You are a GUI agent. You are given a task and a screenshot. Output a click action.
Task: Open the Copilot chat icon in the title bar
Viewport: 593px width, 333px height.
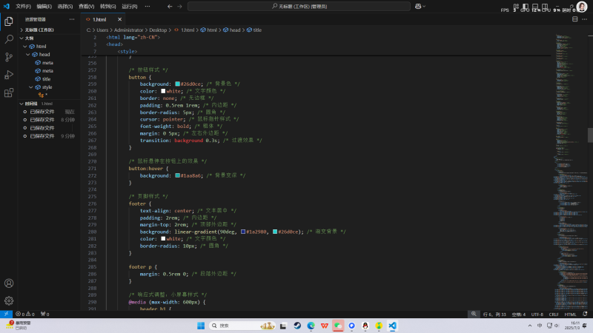click(418, 7)
